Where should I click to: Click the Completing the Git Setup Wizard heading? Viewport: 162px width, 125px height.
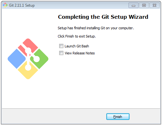click(103, 17)
